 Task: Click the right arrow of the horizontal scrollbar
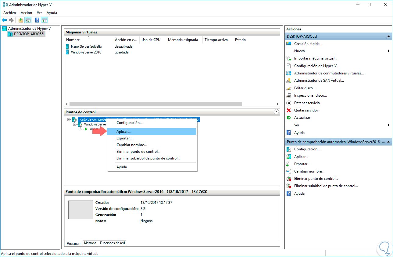tap(277, 104)
